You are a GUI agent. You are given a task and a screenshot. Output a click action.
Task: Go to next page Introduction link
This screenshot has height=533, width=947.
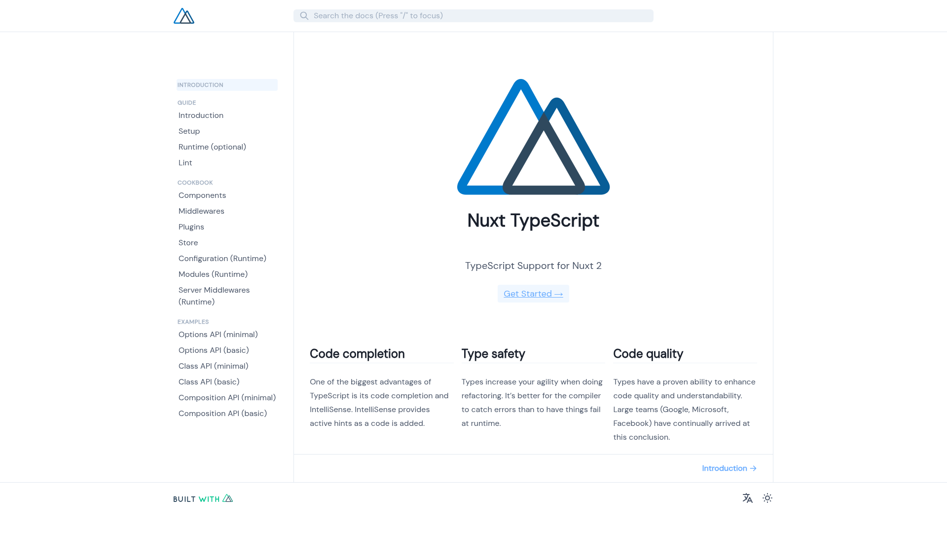[x=729, y=468]
